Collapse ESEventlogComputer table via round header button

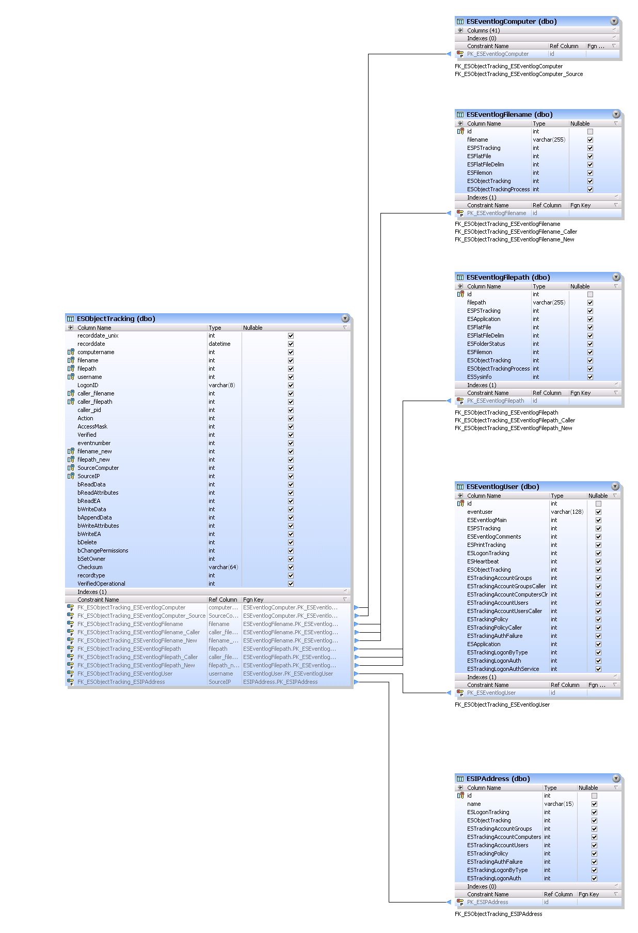(x=614, y=21)
